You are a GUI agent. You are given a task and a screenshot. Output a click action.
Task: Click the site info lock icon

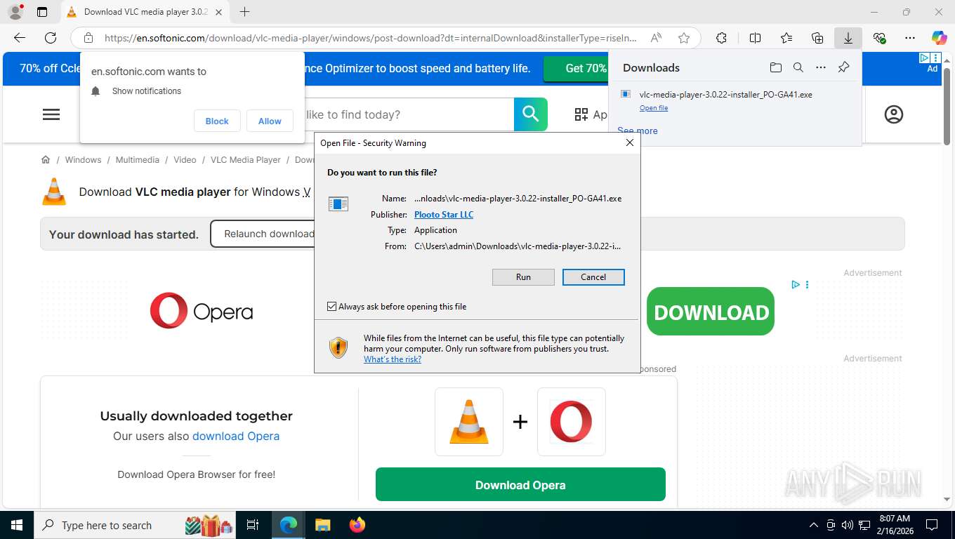(88, 38)
